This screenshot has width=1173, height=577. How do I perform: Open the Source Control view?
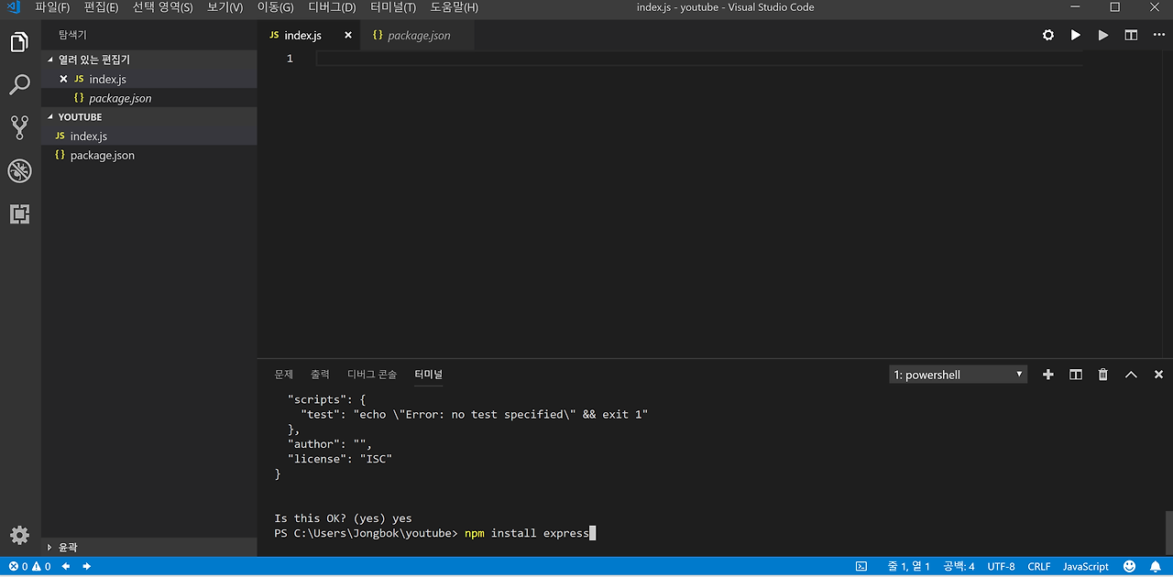pyautogui.click(x=19, y=127)
